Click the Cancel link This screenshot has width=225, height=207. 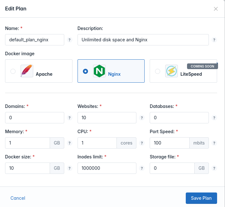(18, 198)
